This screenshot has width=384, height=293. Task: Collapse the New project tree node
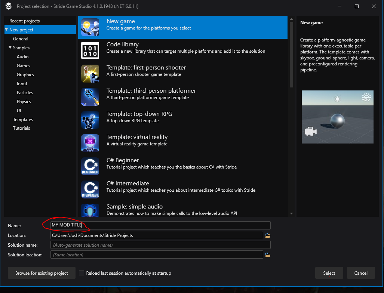[x=6, y=30]
